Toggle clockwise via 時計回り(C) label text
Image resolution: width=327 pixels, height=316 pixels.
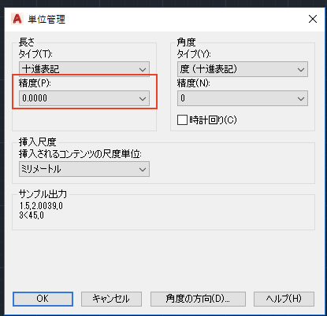click(x=213, y=120)
